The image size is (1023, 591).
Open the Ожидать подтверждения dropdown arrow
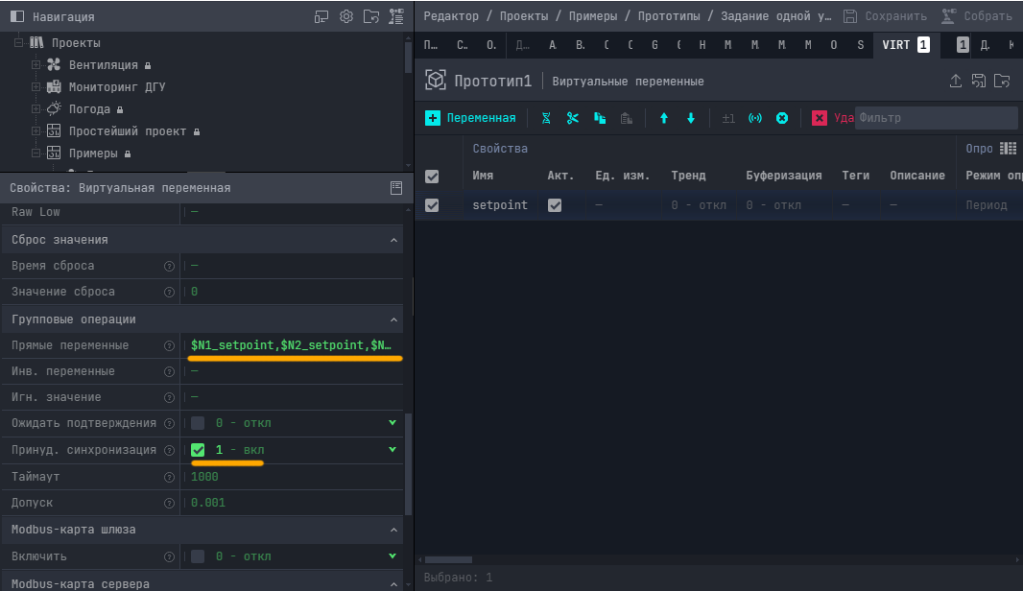[x=393, y=423]
